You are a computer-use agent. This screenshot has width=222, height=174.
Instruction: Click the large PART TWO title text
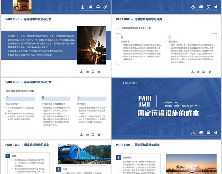point(145,101)
